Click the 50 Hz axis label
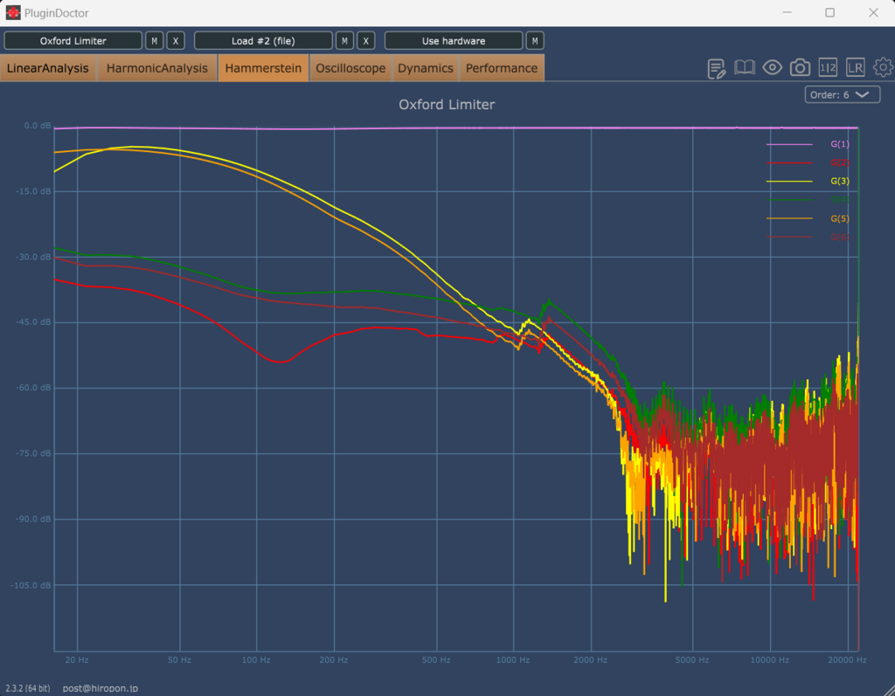The width and height of the screenshot is (895, 696). (x=179, y=660)
